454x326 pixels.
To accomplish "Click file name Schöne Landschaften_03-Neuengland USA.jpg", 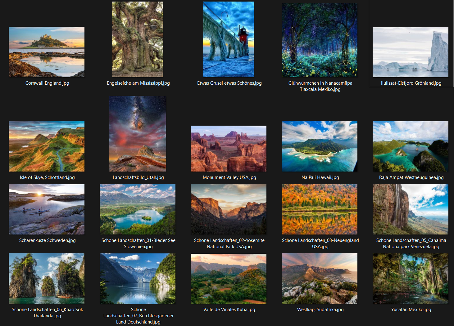I will [320, 243].
